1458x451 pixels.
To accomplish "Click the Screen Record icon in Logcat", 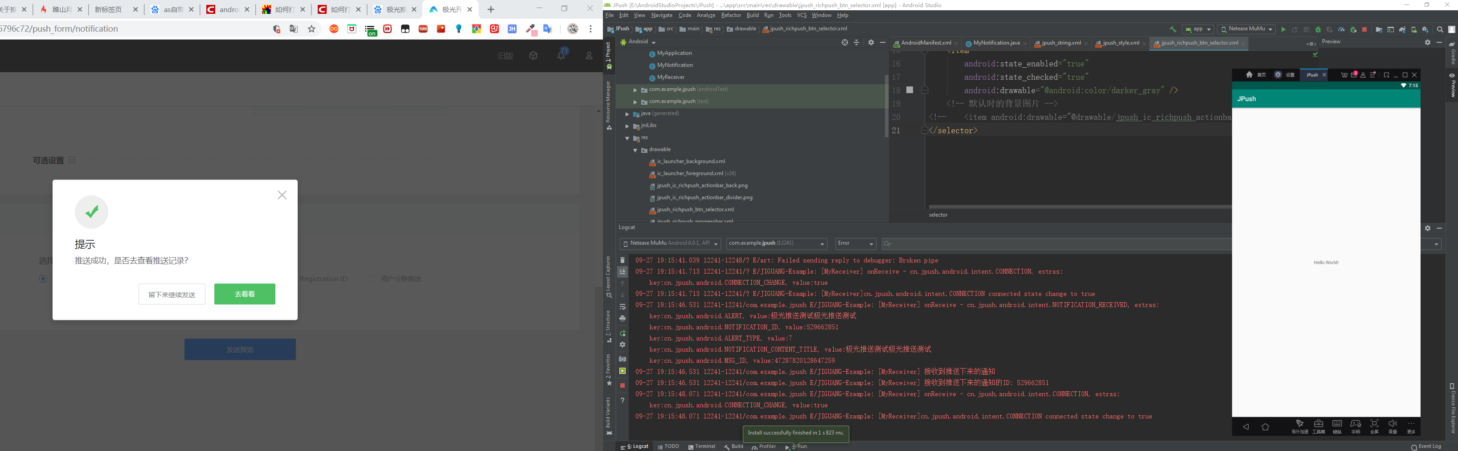I will point(623,371).
